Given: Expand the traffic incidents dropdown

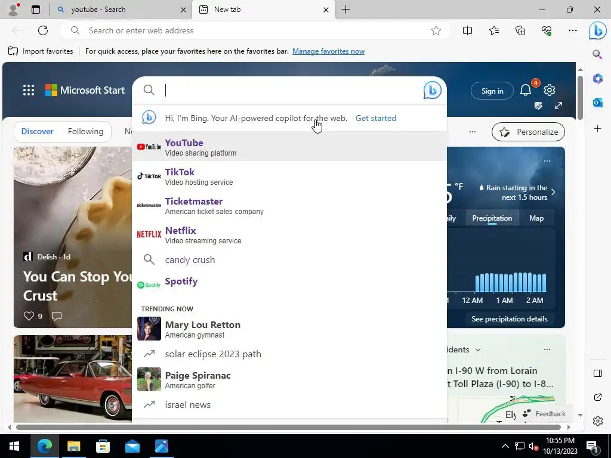Looking at the screenshot, I should (x=478, y=349).
